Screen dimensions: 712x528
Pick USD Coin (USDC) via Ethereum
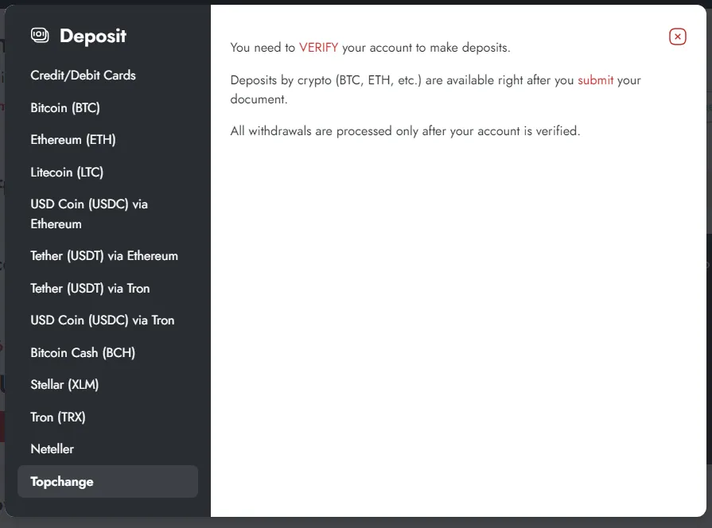tap(89, 214)
